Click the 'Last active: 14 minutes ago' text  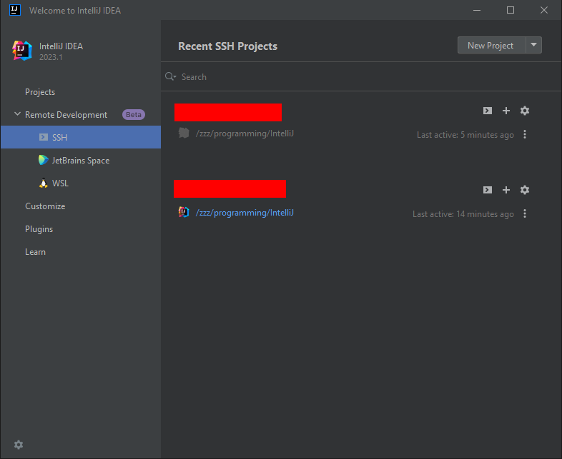(463, 214)
